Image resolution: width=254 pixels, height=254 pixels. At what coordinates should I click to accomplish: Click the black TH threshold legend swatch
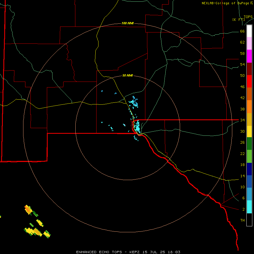[249, 220]
